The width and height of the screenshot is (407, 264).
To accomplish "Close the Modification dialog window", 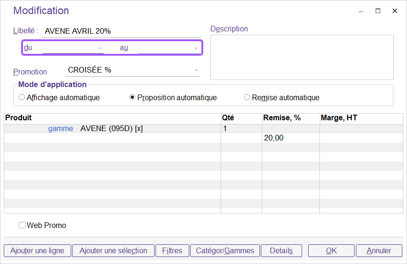I will point(395,11).
